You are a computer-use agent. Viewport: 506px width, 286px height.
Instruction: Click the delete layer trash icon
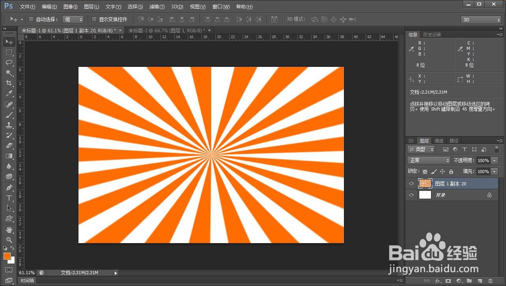point(491,281)
